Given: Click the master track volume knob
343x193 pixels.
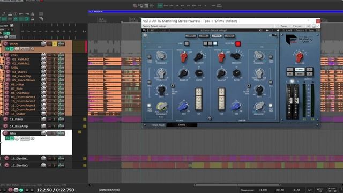Looking at the screenshot, I should click(x=11, y=26).
